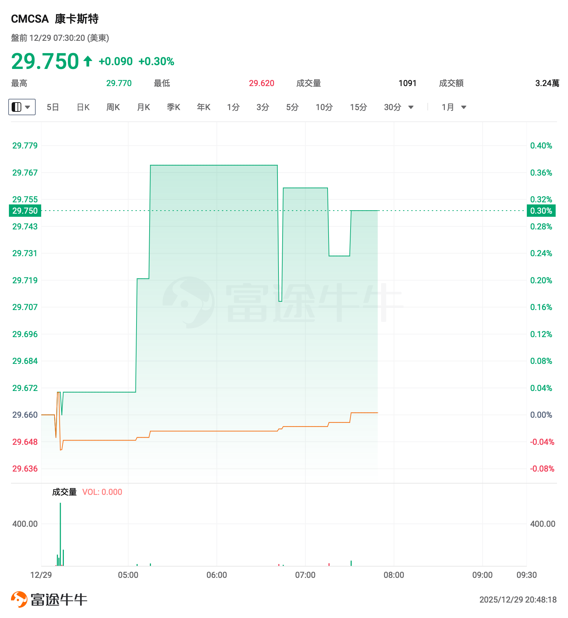Select the 日K candlestick tab
The width and height of the screenshot is (568, 618).
click(83, 107)
